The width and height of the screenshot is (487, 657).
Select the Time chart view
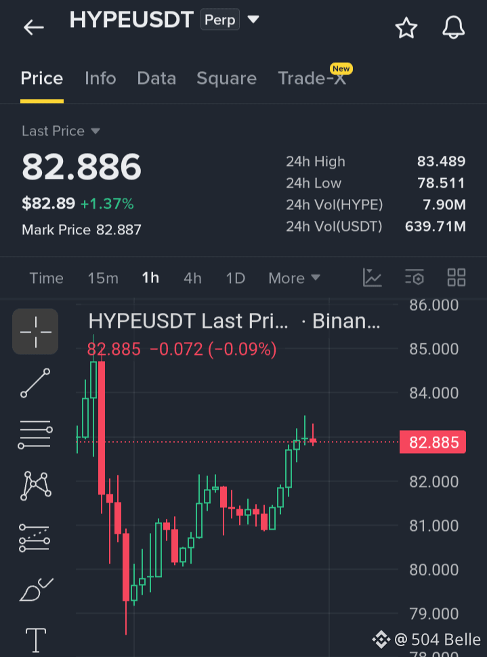coord(46,278)
